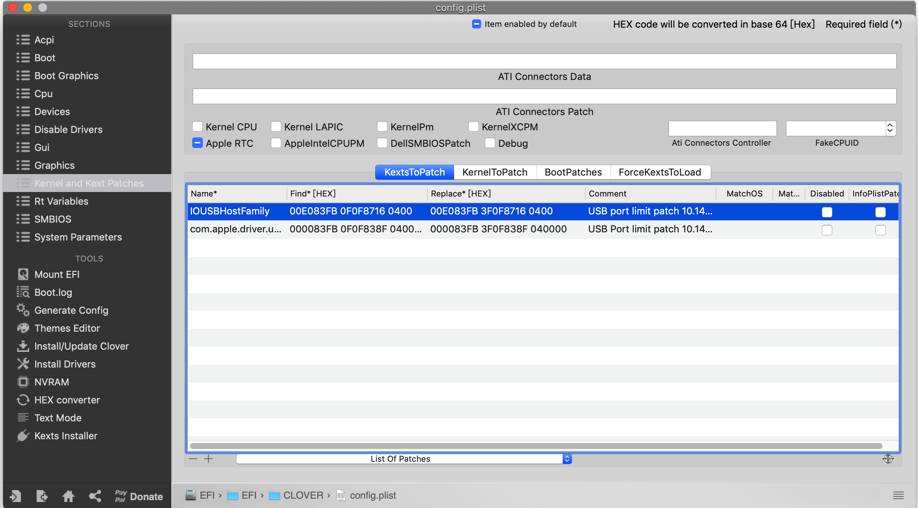Open the Mount EFI tool icon

23,275
